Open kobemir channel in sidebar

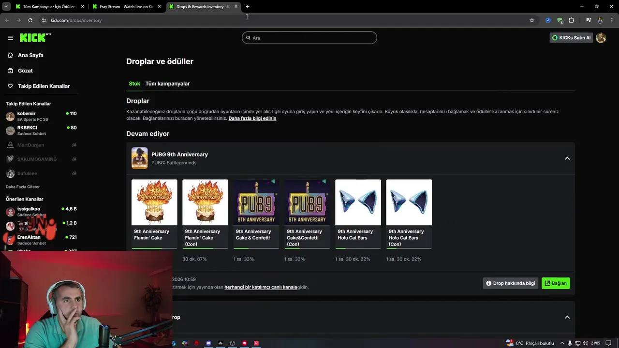[41, 116]
